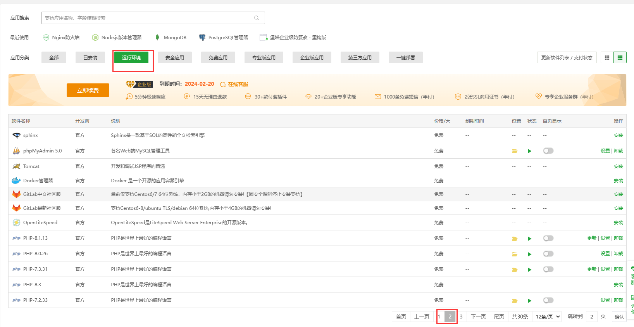Open folder location for PHP-7.2.33
Image resolution: width=634 pixels, height=327 pixels.
point(515,301)
